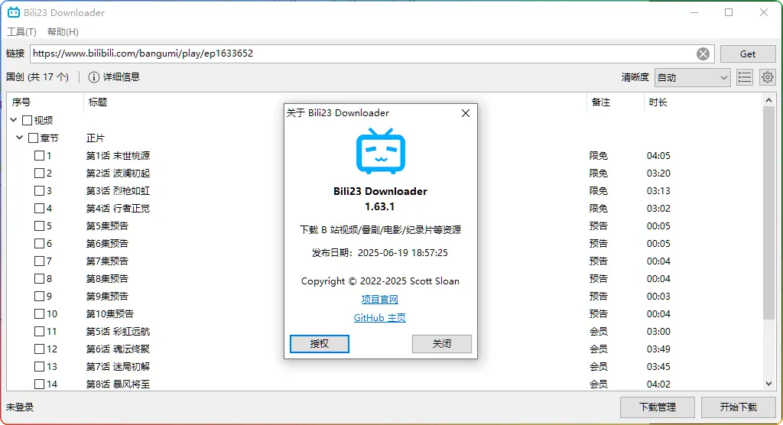
Task: Check the 视频 checkbox
Action: (x=28, y=120)
